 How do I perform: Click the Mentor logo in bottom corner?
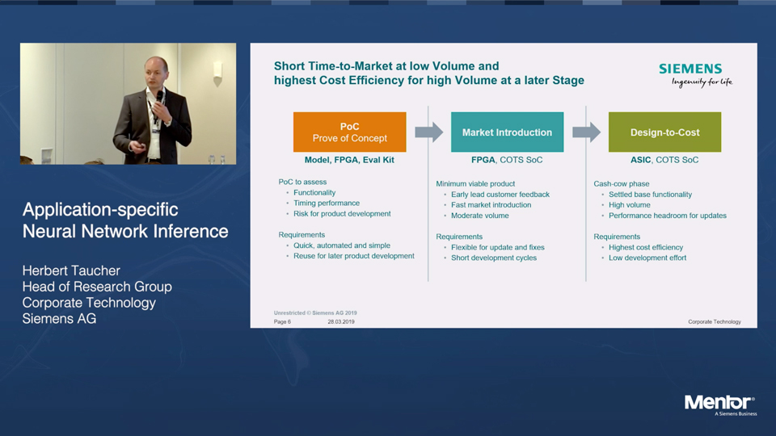click(x=719, y=404)
